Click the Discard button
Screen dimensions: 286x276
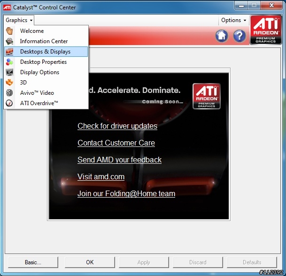[x=198, y=262]
